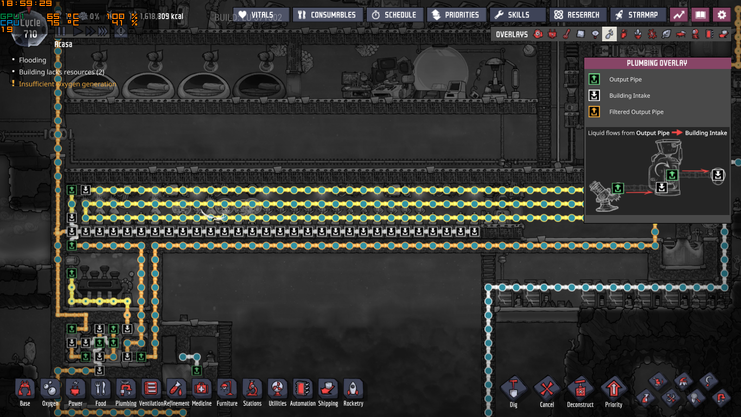741x417 pixels.
Task: Toggle the red alert button
Action: [120, 31]
